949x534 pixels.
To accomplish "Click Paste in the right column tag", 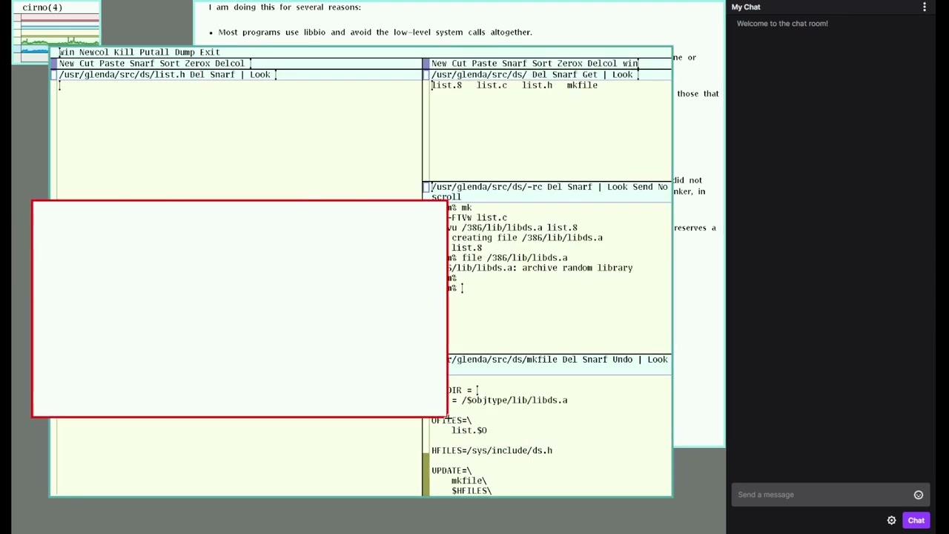I will coord(484,64).
